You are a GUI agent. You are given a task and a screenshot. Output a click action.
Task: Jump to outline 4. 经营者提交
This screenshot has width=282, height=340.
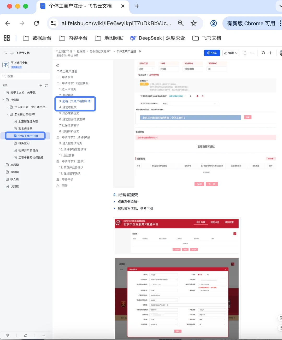tap(68, 107)
